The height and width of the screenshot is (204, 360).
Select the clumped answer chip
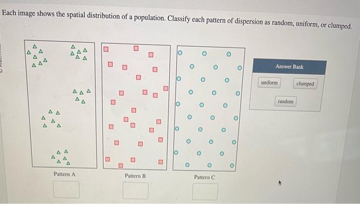tap(305, 84)
